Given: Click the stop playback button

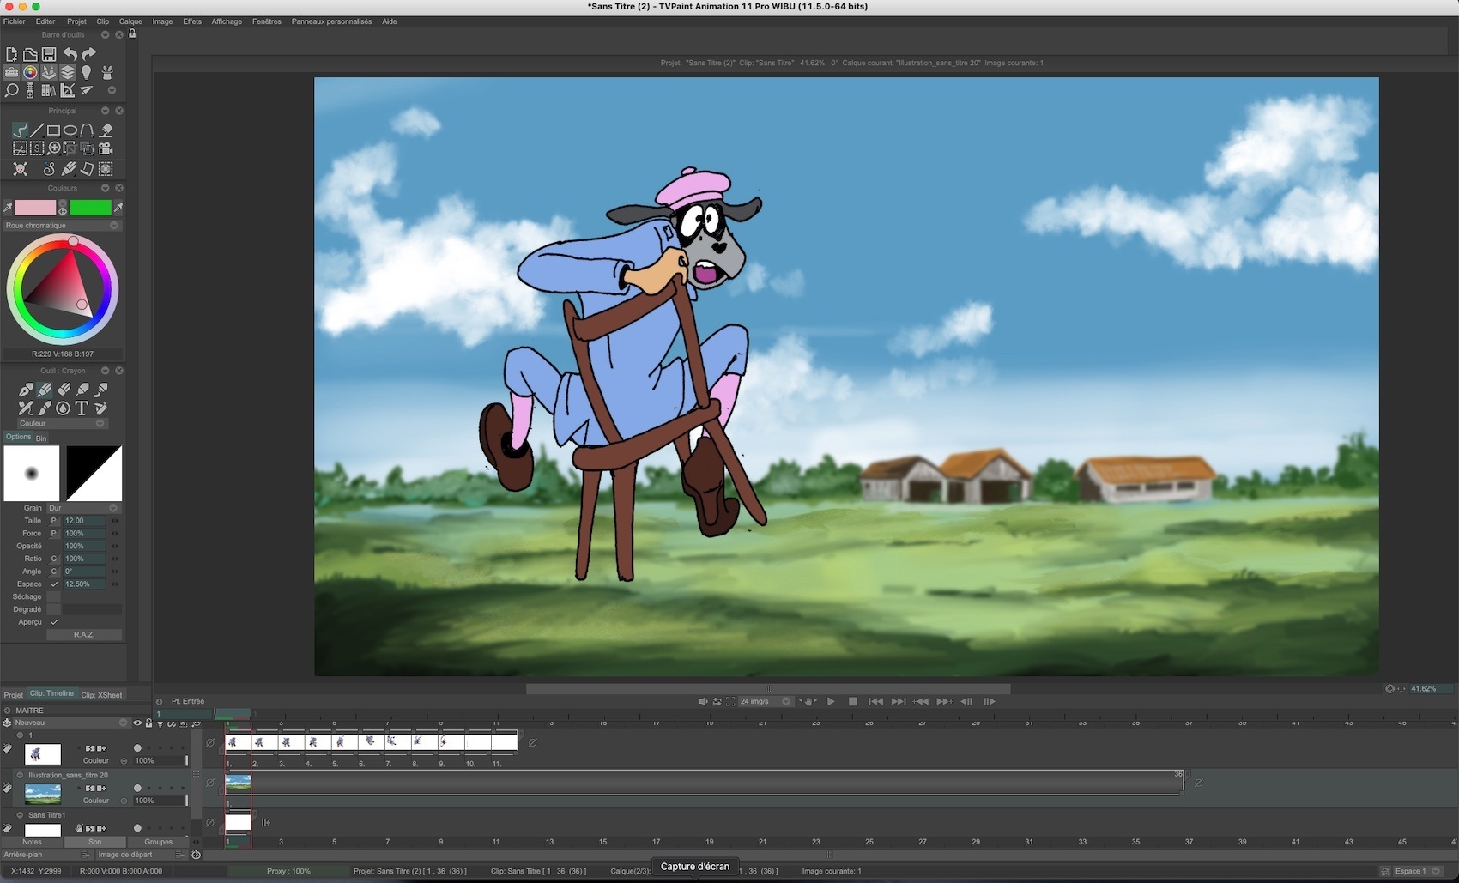Looking at the screenshot, I should coord(853,701).
